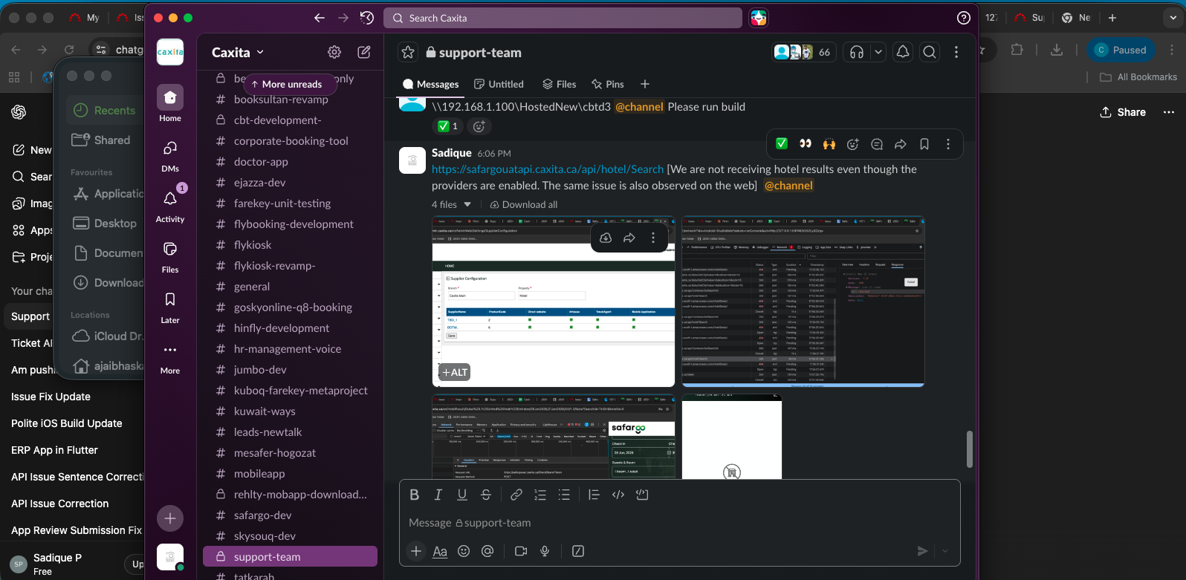Reply in thread on Sadique's message
Image resolution: width=1186 pixels, height=580 pixels.
[877, 144]
